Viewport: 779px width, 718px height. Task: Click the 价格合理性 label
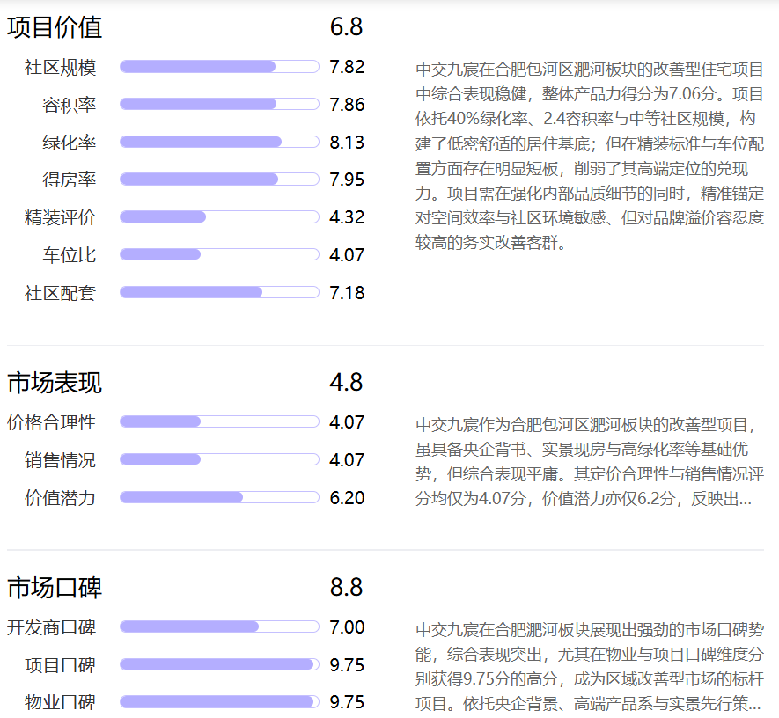51,422
